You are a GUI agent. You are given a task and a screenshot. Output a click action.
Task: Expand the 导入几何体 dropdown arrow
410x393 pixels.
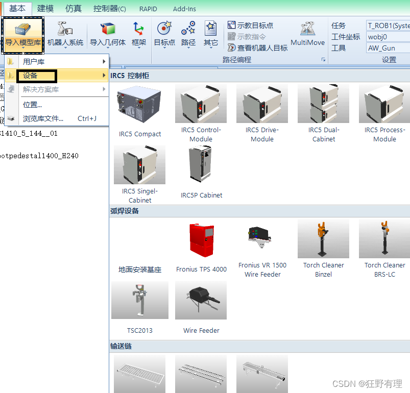107,48
